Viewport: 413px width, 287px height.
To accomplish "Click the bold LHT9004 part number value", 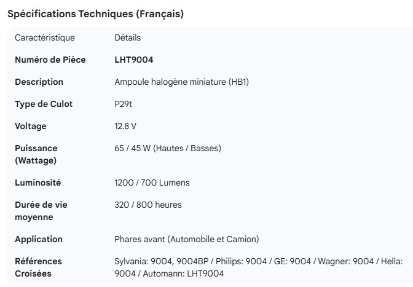I will (x=134, y=60).
